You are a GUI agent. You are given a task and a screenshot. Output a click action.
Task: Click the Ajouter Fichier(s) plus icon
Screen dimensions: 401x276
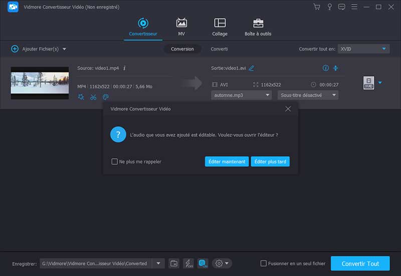click(x=15, y=49)
